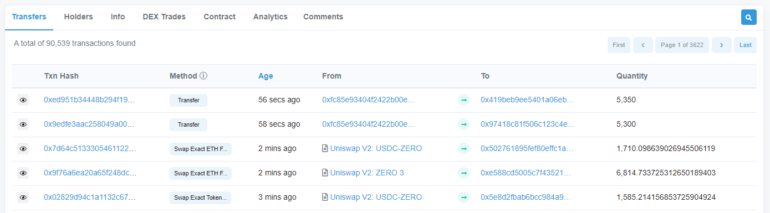The height and width of the screenshot is (213, 770).
Task: Toggle the eye icon for txn 0xed951b34448b294f19
Action: (x=23, y=100)
